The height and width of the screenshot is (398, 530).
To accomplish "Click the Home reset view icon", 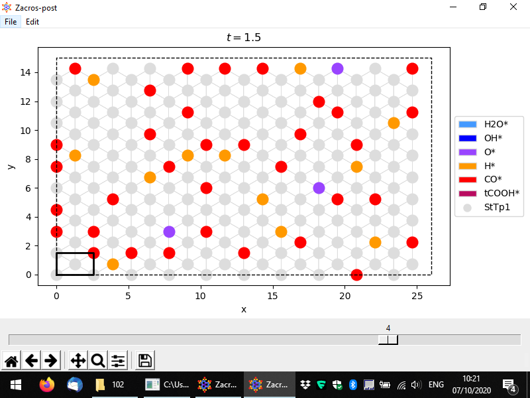I will pos(11,361).
